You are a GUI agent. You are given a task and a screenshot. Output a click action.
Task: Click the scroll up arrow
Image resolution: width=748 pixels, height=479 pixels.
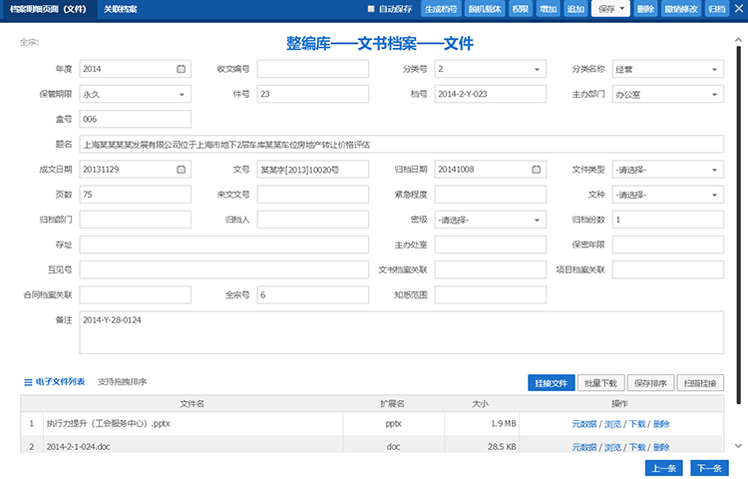(x=738, y=41)
